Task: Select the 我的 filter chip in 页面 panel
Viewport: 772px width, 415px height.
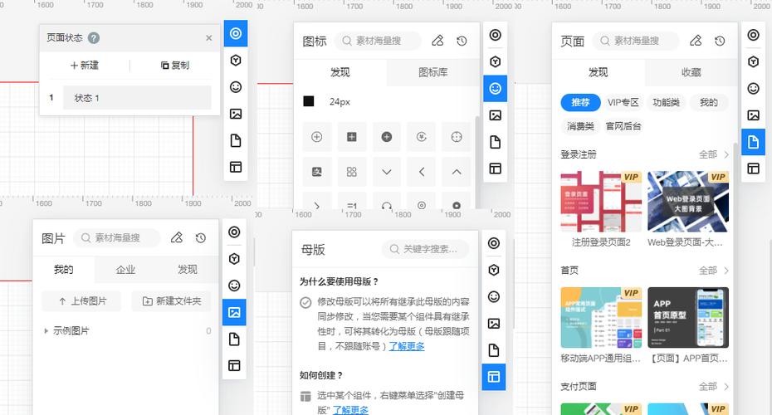Action: [708, 102]
